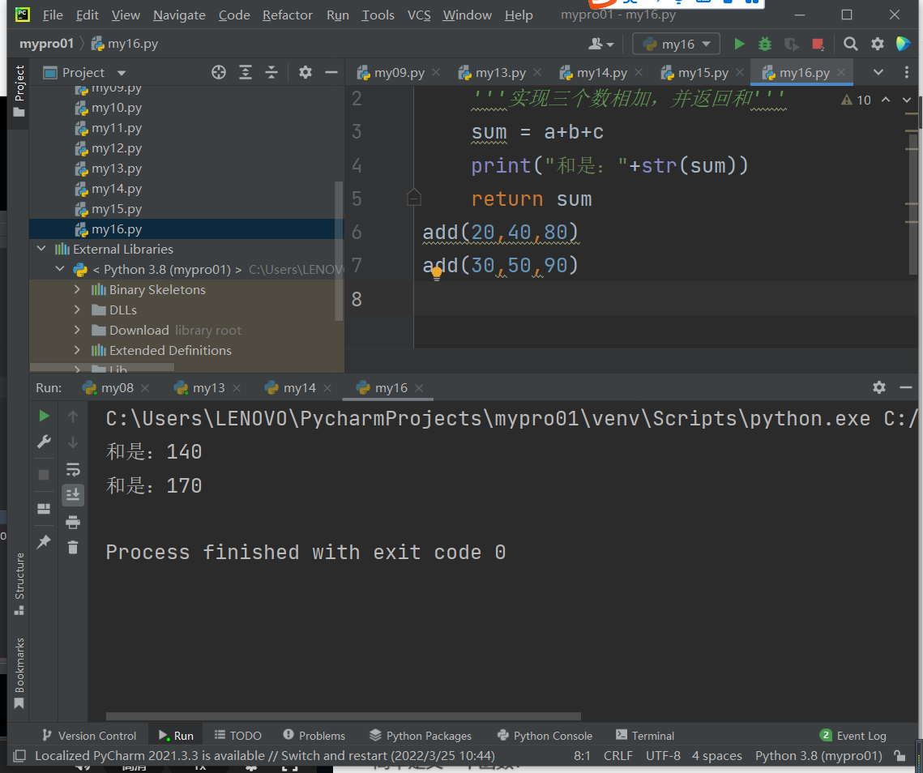Viewport: 923px width, 773px height.
Task: Toggle the Structure side panel
Action: 19,583
